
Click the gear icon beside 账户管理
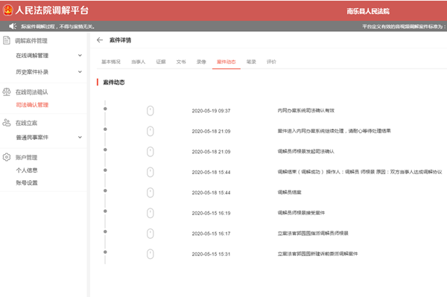[x=7, y=157]
